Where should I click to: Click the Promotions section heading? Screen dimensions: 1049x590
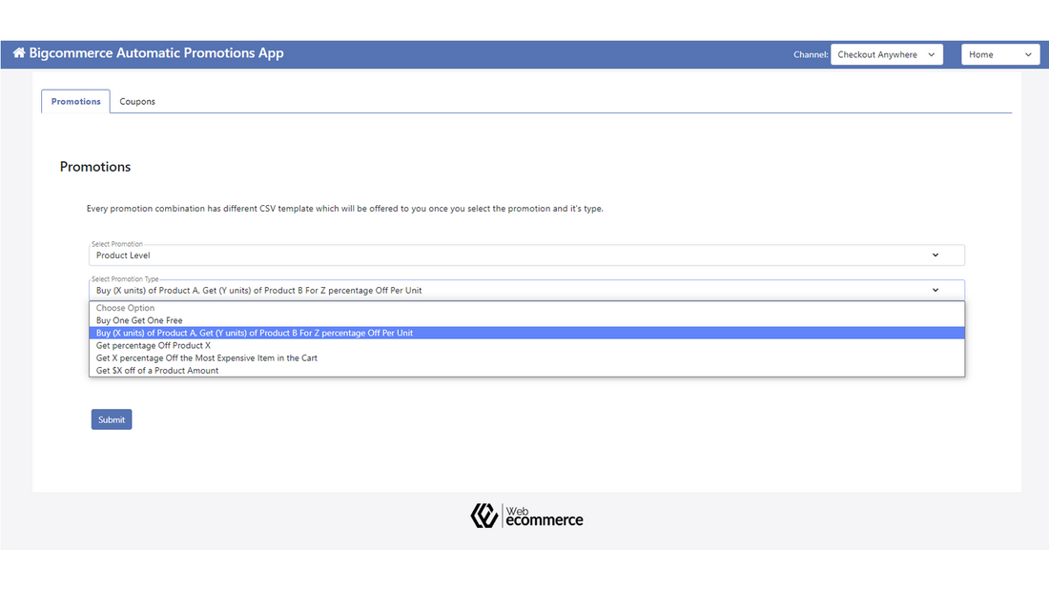[95, 167]
